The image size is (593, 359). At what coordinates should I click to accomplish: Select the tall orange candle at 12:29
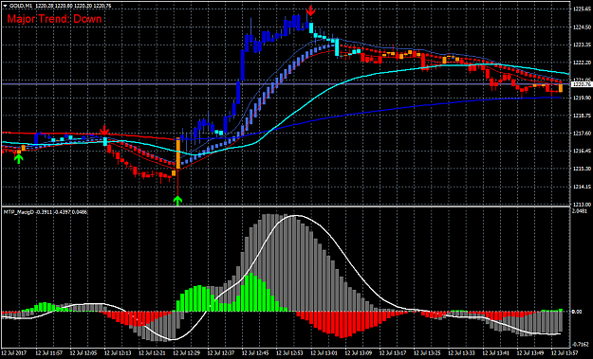177,153
